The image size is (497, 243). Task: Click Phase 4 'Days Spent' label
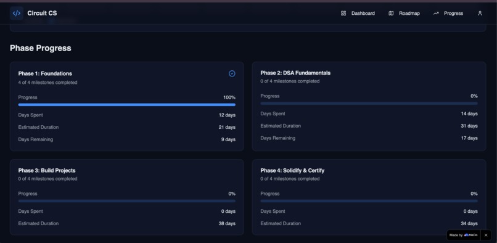point(273,212)
